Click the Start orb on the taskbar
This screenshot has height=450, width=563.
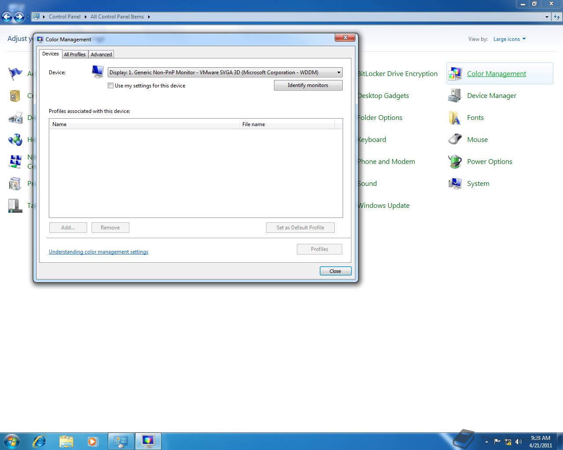12,441
